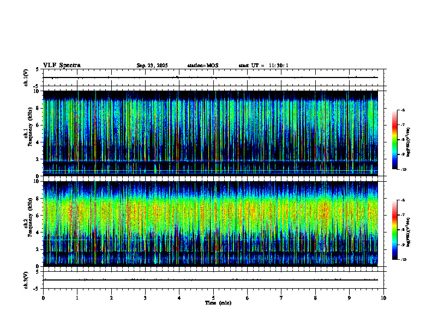Click time axis tick label "5"
Screen dimensions: 432x334
[213, 298]
